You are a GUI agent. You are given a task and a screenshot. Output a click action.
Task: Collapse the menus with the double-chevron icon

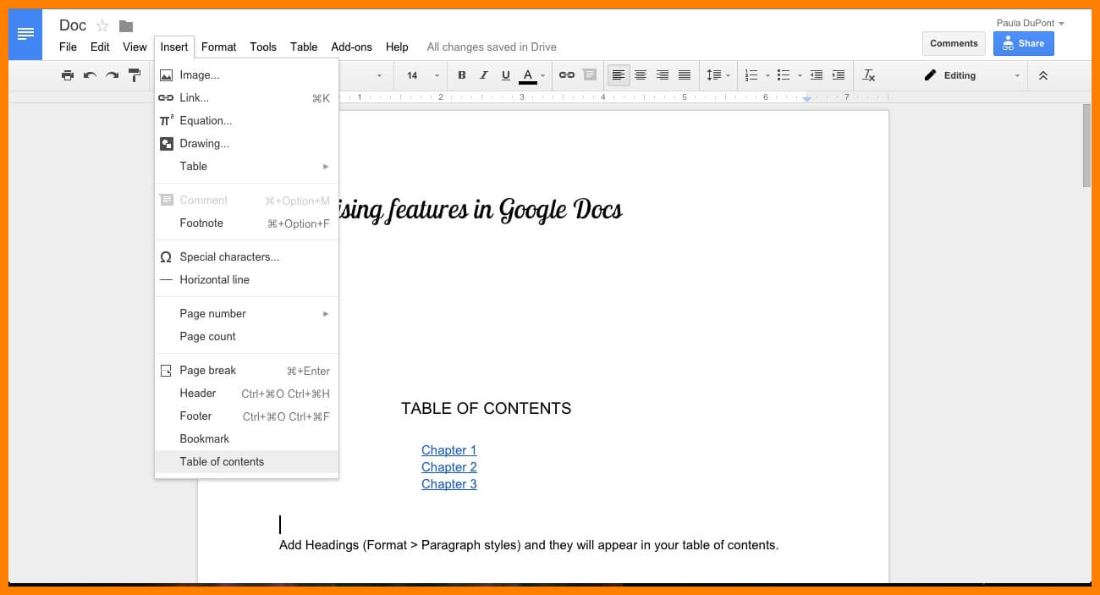pyautogui.click(x=1043, y=75)
